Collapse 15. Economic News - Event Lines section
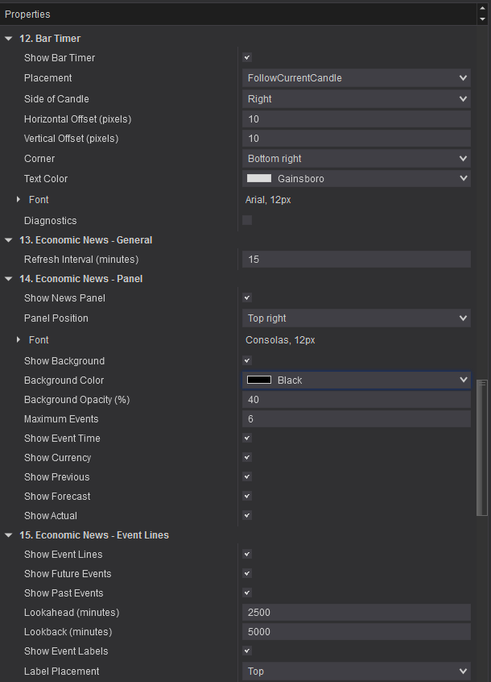 coord(8,535)
